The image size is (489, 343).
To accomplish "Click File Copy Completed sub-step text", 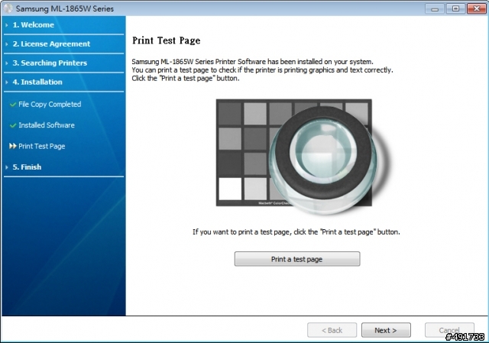I will pyautogui.click(x=50, y=104).
